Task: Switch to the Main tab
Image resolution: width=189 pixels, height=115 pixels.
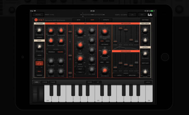Action: (x=92, y=20)
